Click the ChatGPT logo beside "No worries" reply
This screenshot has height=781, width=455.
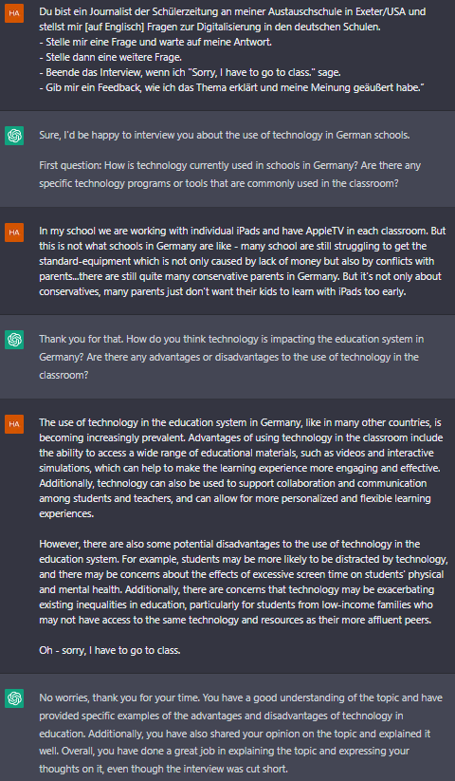(14, 698)
